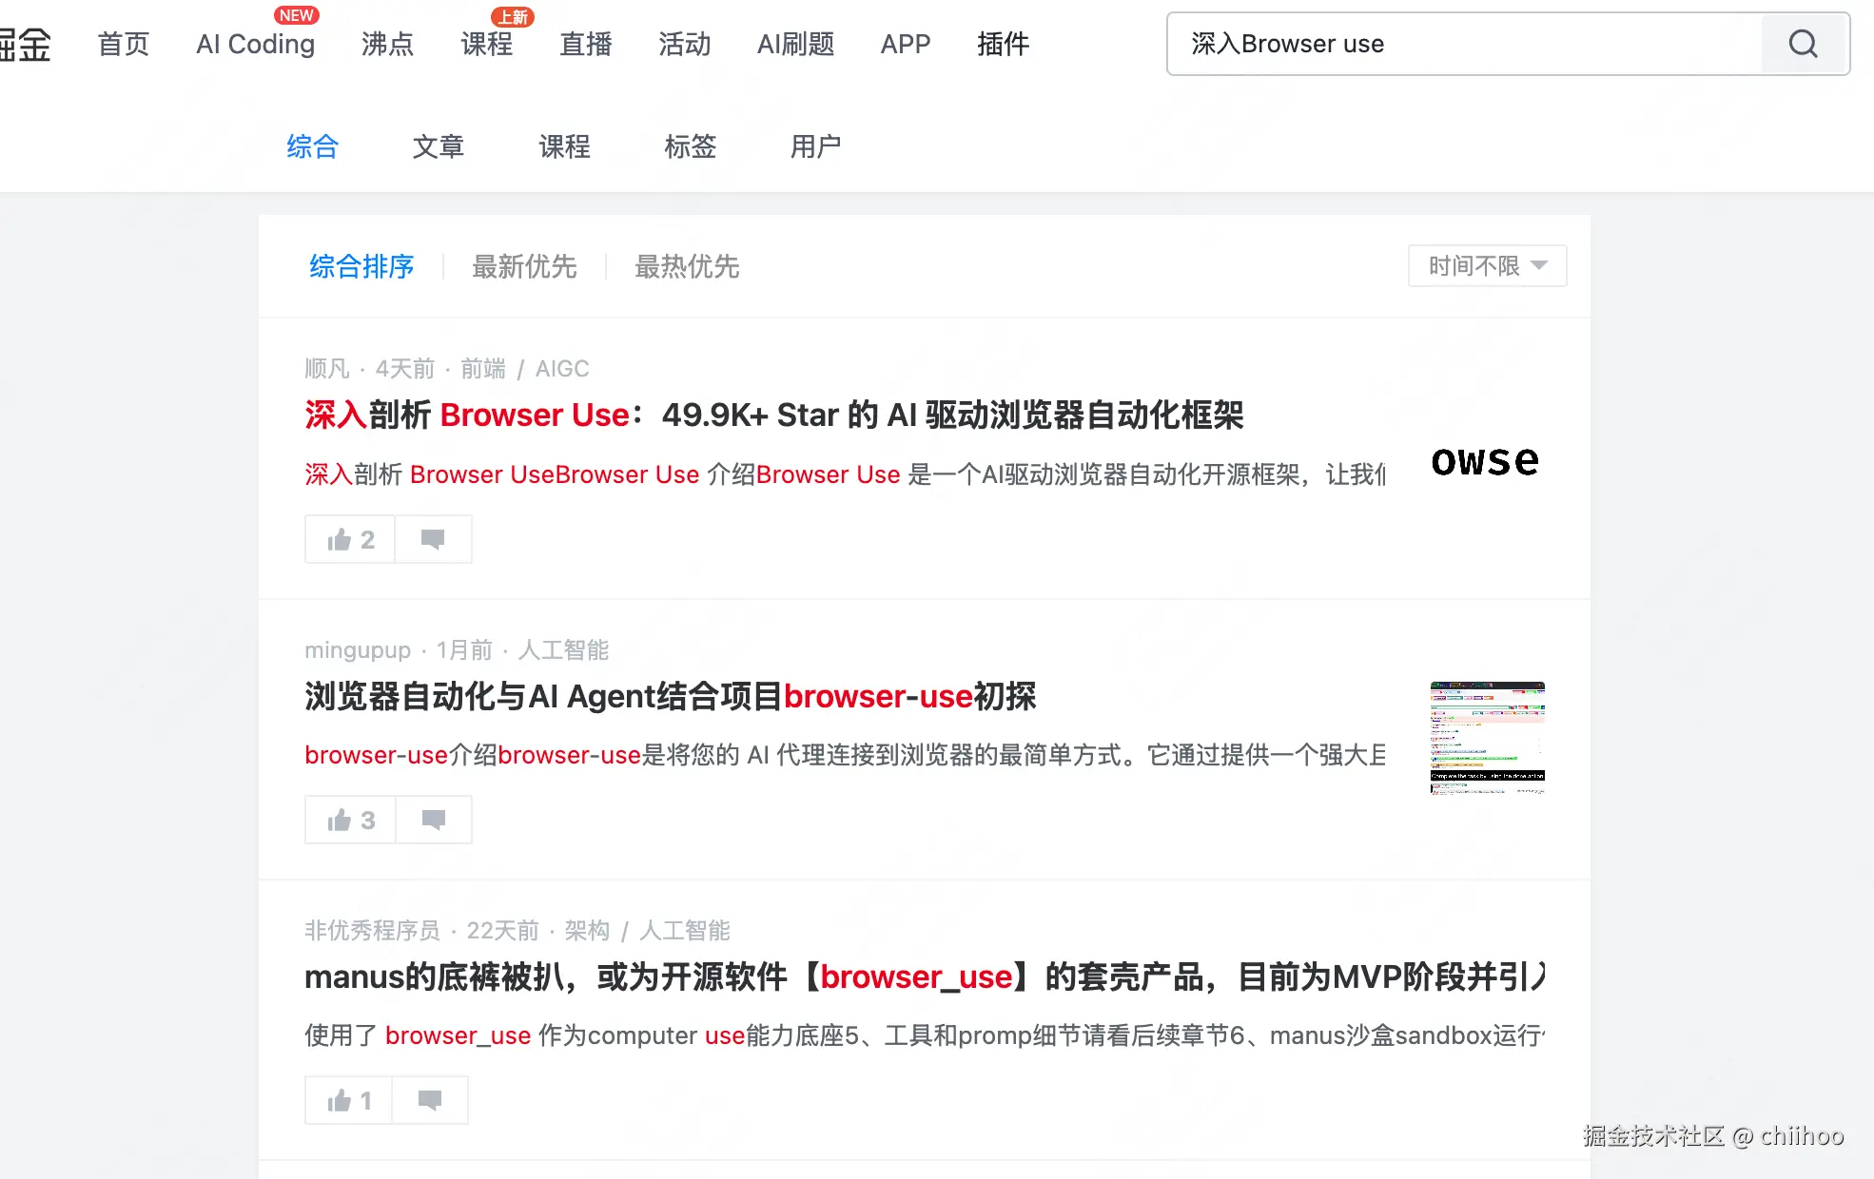The image size is (1874, 1179).
Task: Like the manus exposé article
Action: 346,1100
